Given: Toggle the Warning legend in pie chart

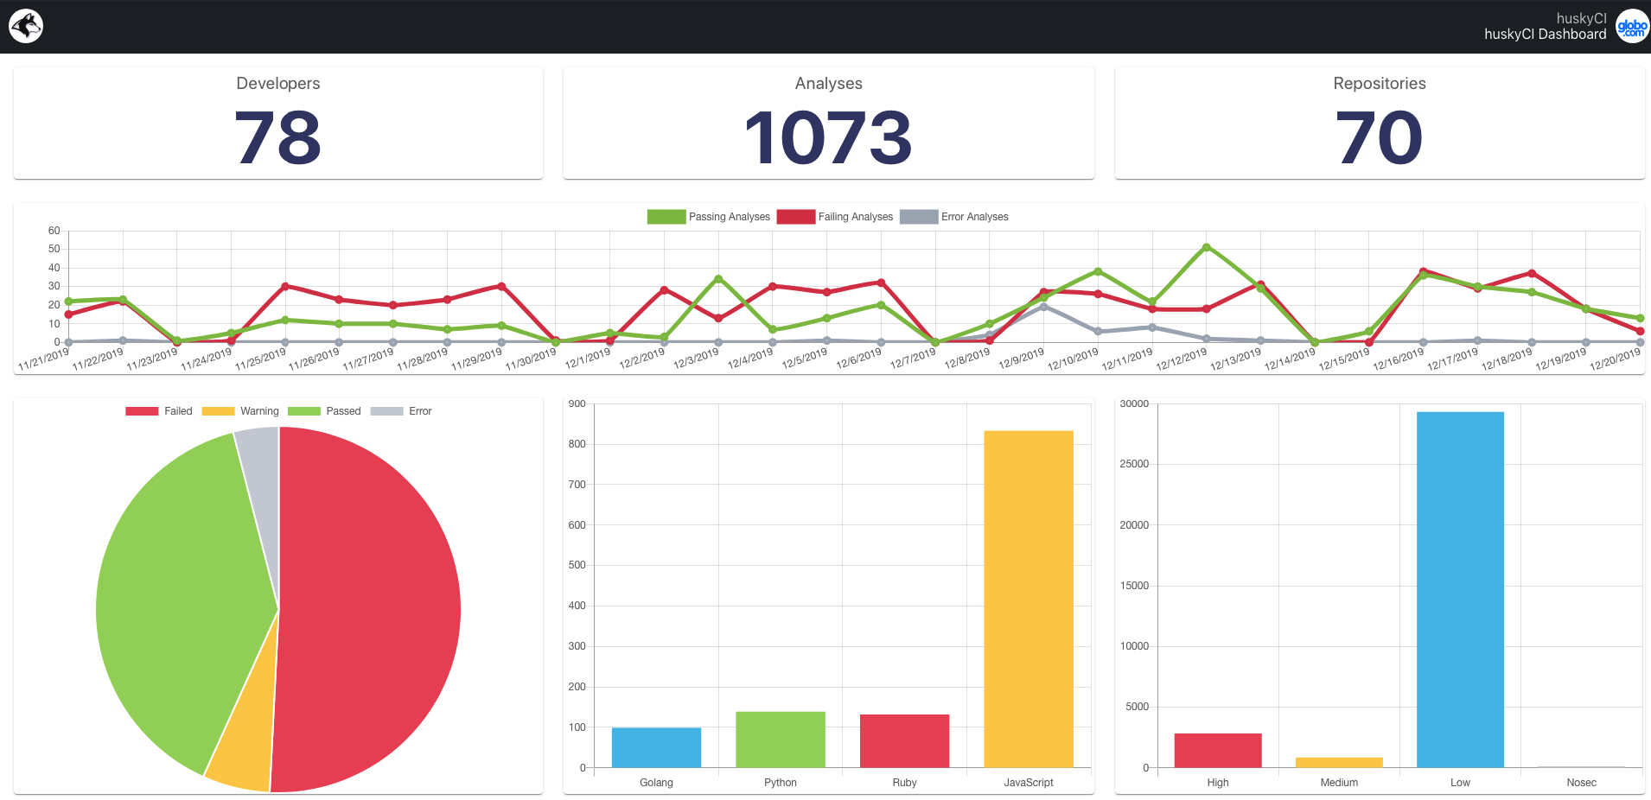Looking at the screenshot, I should pyautogui.click(x=240, y=411).
